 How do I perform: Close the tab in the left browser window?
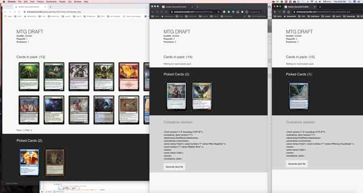(45, 7)
